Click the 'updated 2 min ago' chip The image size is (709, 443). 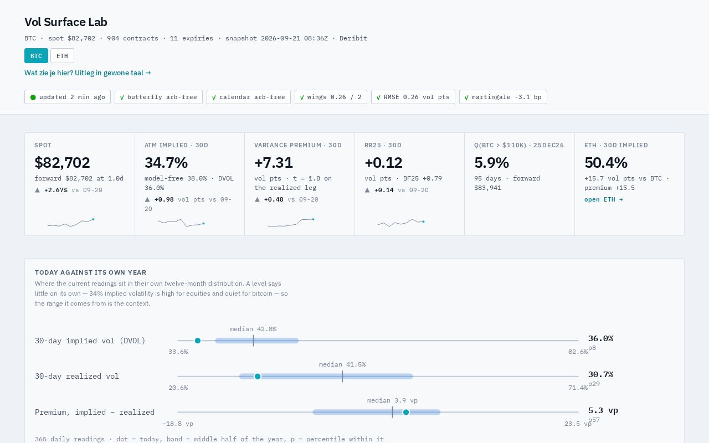68,97
